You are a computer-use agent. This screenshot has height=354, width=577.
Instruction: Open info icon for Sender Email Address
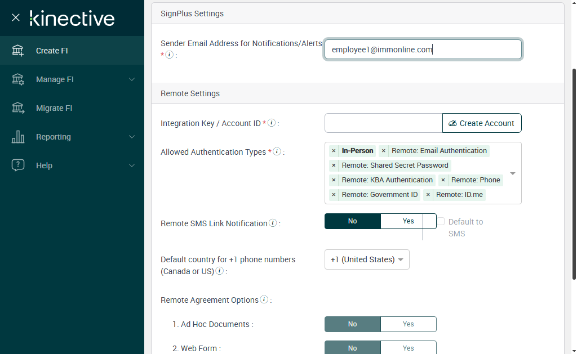coord(169,55)
